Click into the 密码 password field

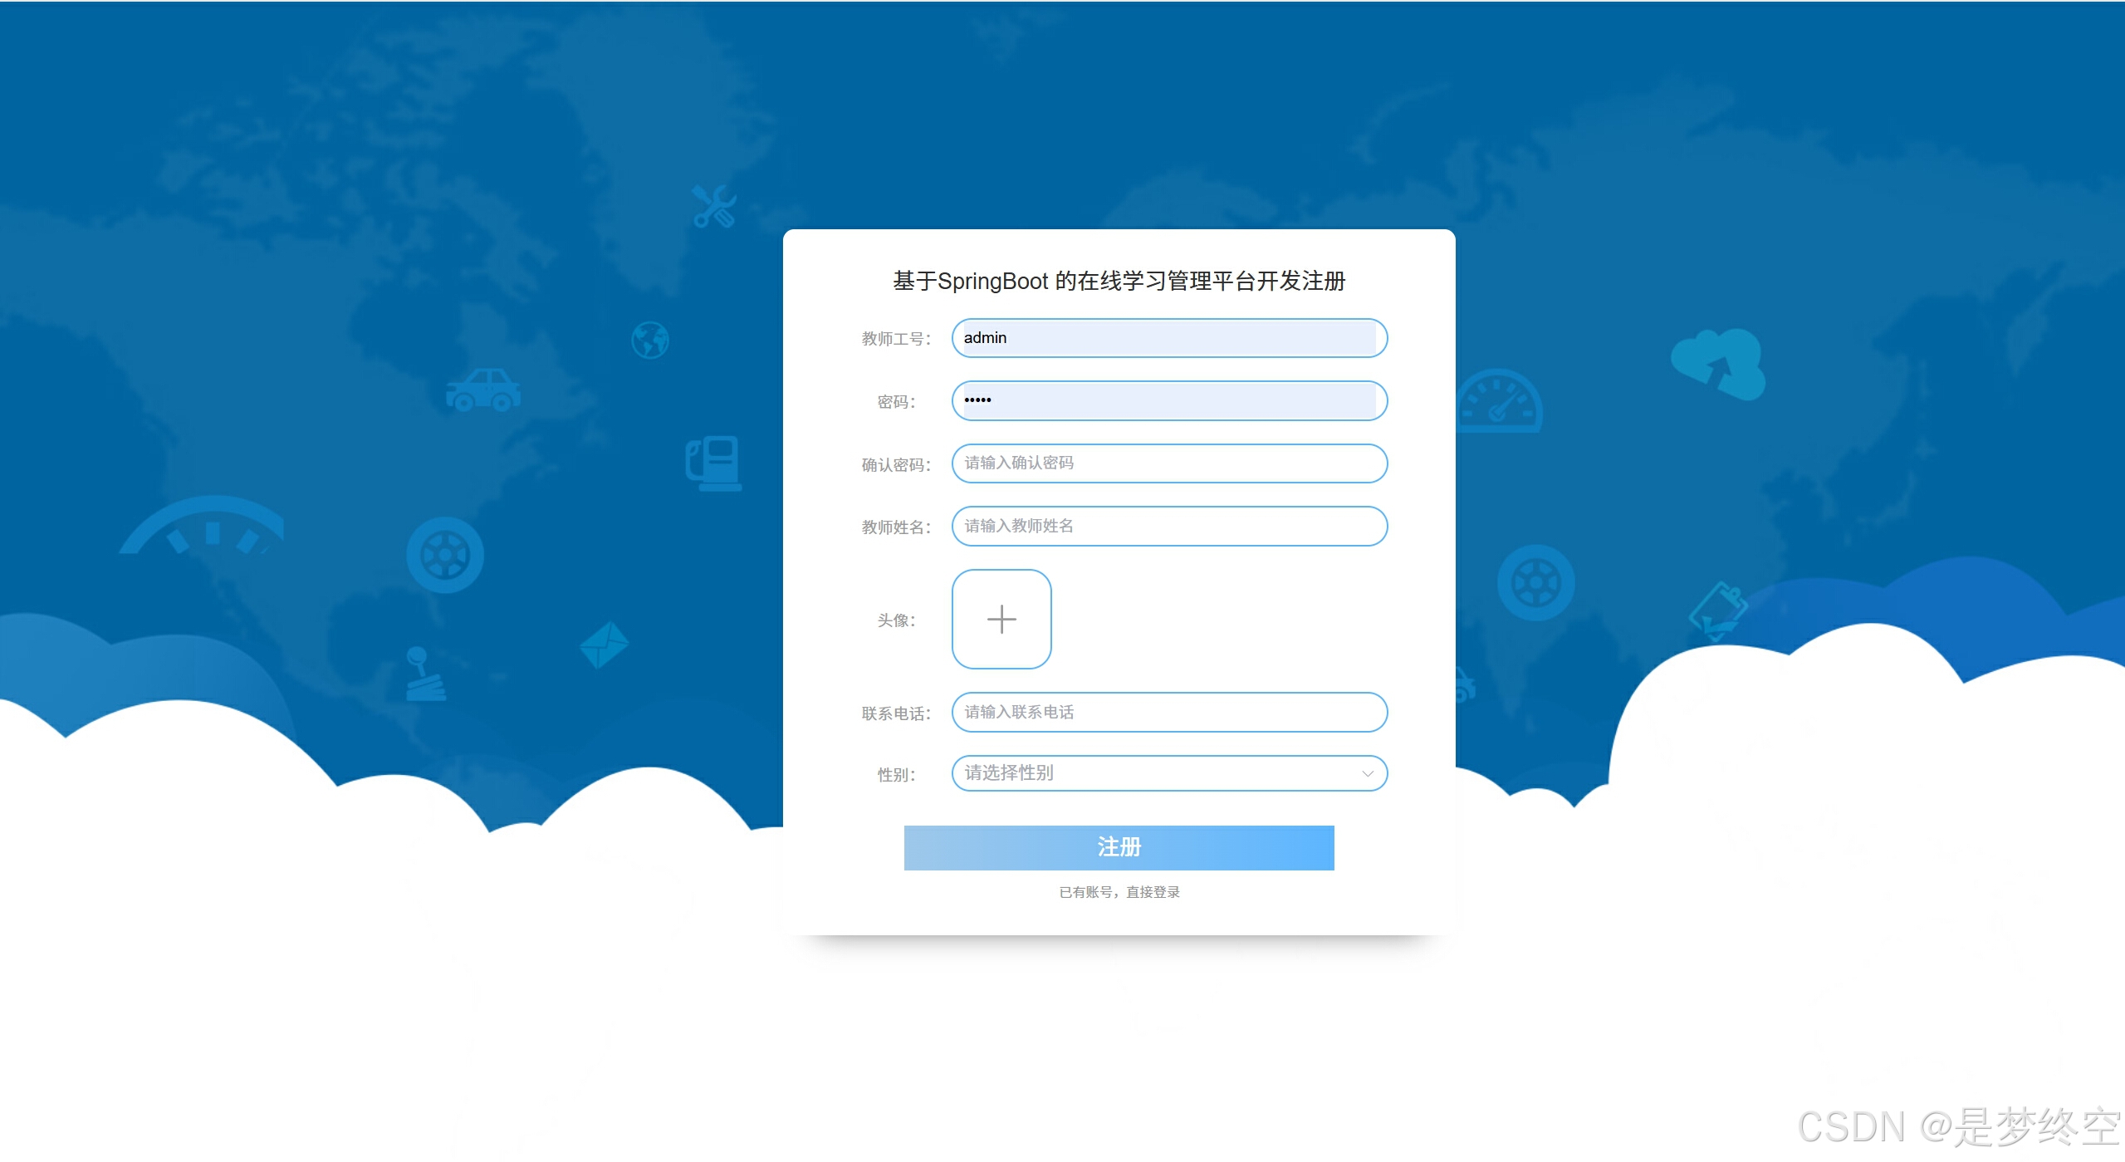(x=1168, y=400)
